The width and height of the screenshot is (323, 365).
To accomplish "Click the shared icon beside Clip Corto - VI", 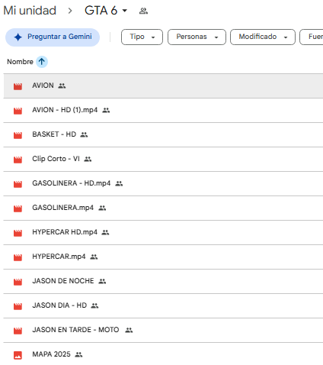I will (x=88, y=159).
